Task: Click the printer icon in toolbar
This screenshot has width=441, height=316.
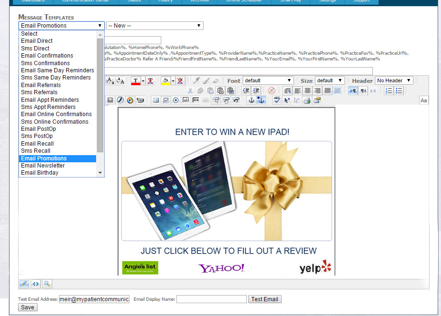Action: 307,100
